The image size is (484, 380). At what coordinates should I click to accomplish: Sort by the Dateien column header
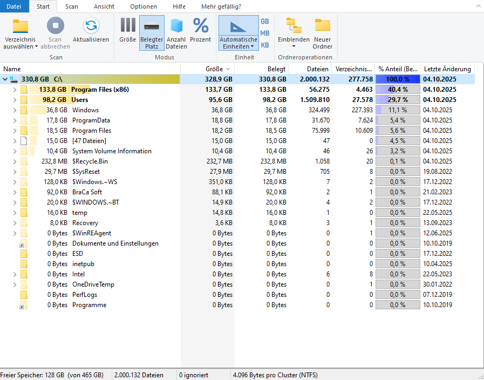point(310,69)
